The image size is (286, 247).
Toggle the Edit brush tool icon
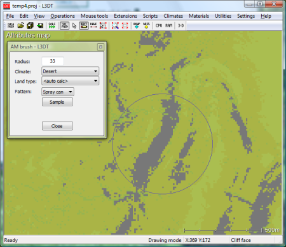(84, 25)
